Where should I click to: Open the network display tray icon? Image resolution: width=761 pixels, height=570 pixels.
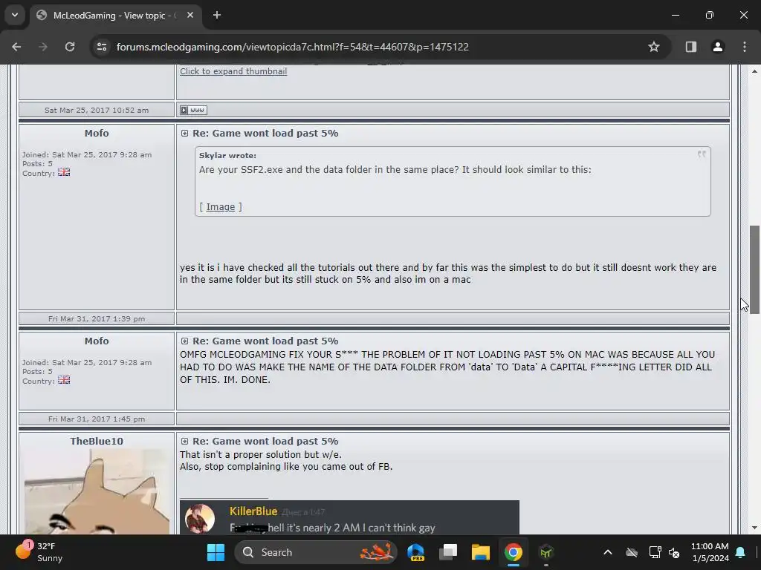pos(655,552)
